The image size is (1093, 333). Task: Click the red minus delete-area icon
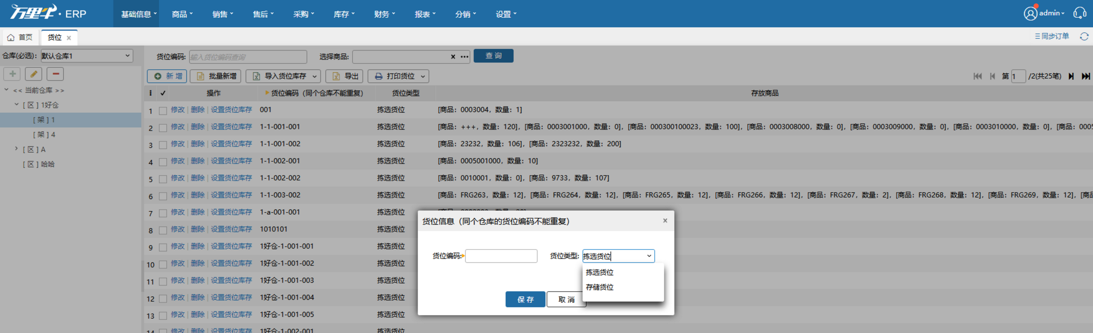pos(55,74)
